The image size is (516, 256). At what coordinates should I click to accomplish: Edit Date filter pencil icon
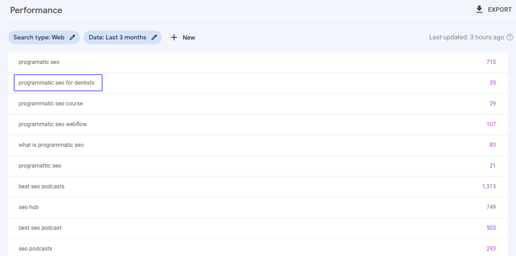point(154,37)
